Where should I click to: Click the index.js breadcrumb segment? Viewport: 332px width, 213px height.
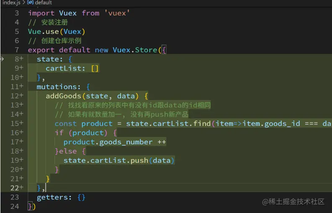coord(12,3)
